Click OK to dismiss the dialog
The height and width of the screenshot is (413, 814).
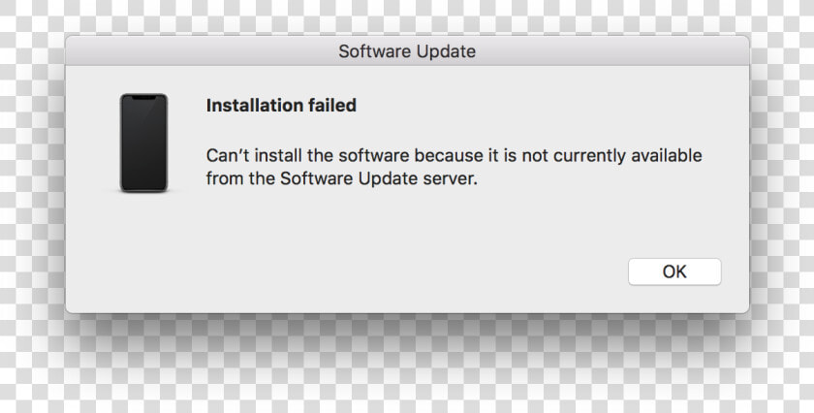tap(674, 271)
